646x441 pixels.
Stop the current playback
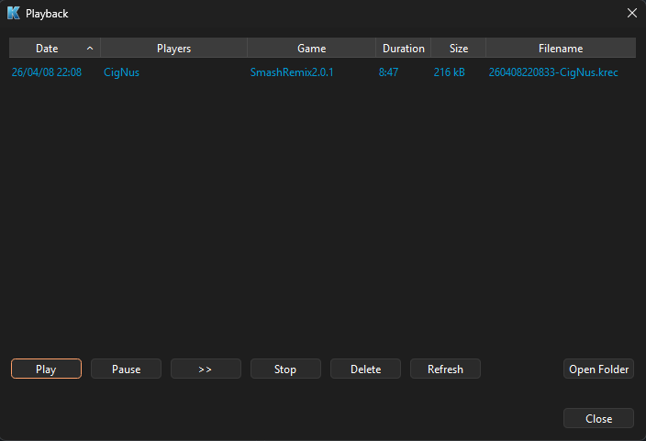[285, 369]
